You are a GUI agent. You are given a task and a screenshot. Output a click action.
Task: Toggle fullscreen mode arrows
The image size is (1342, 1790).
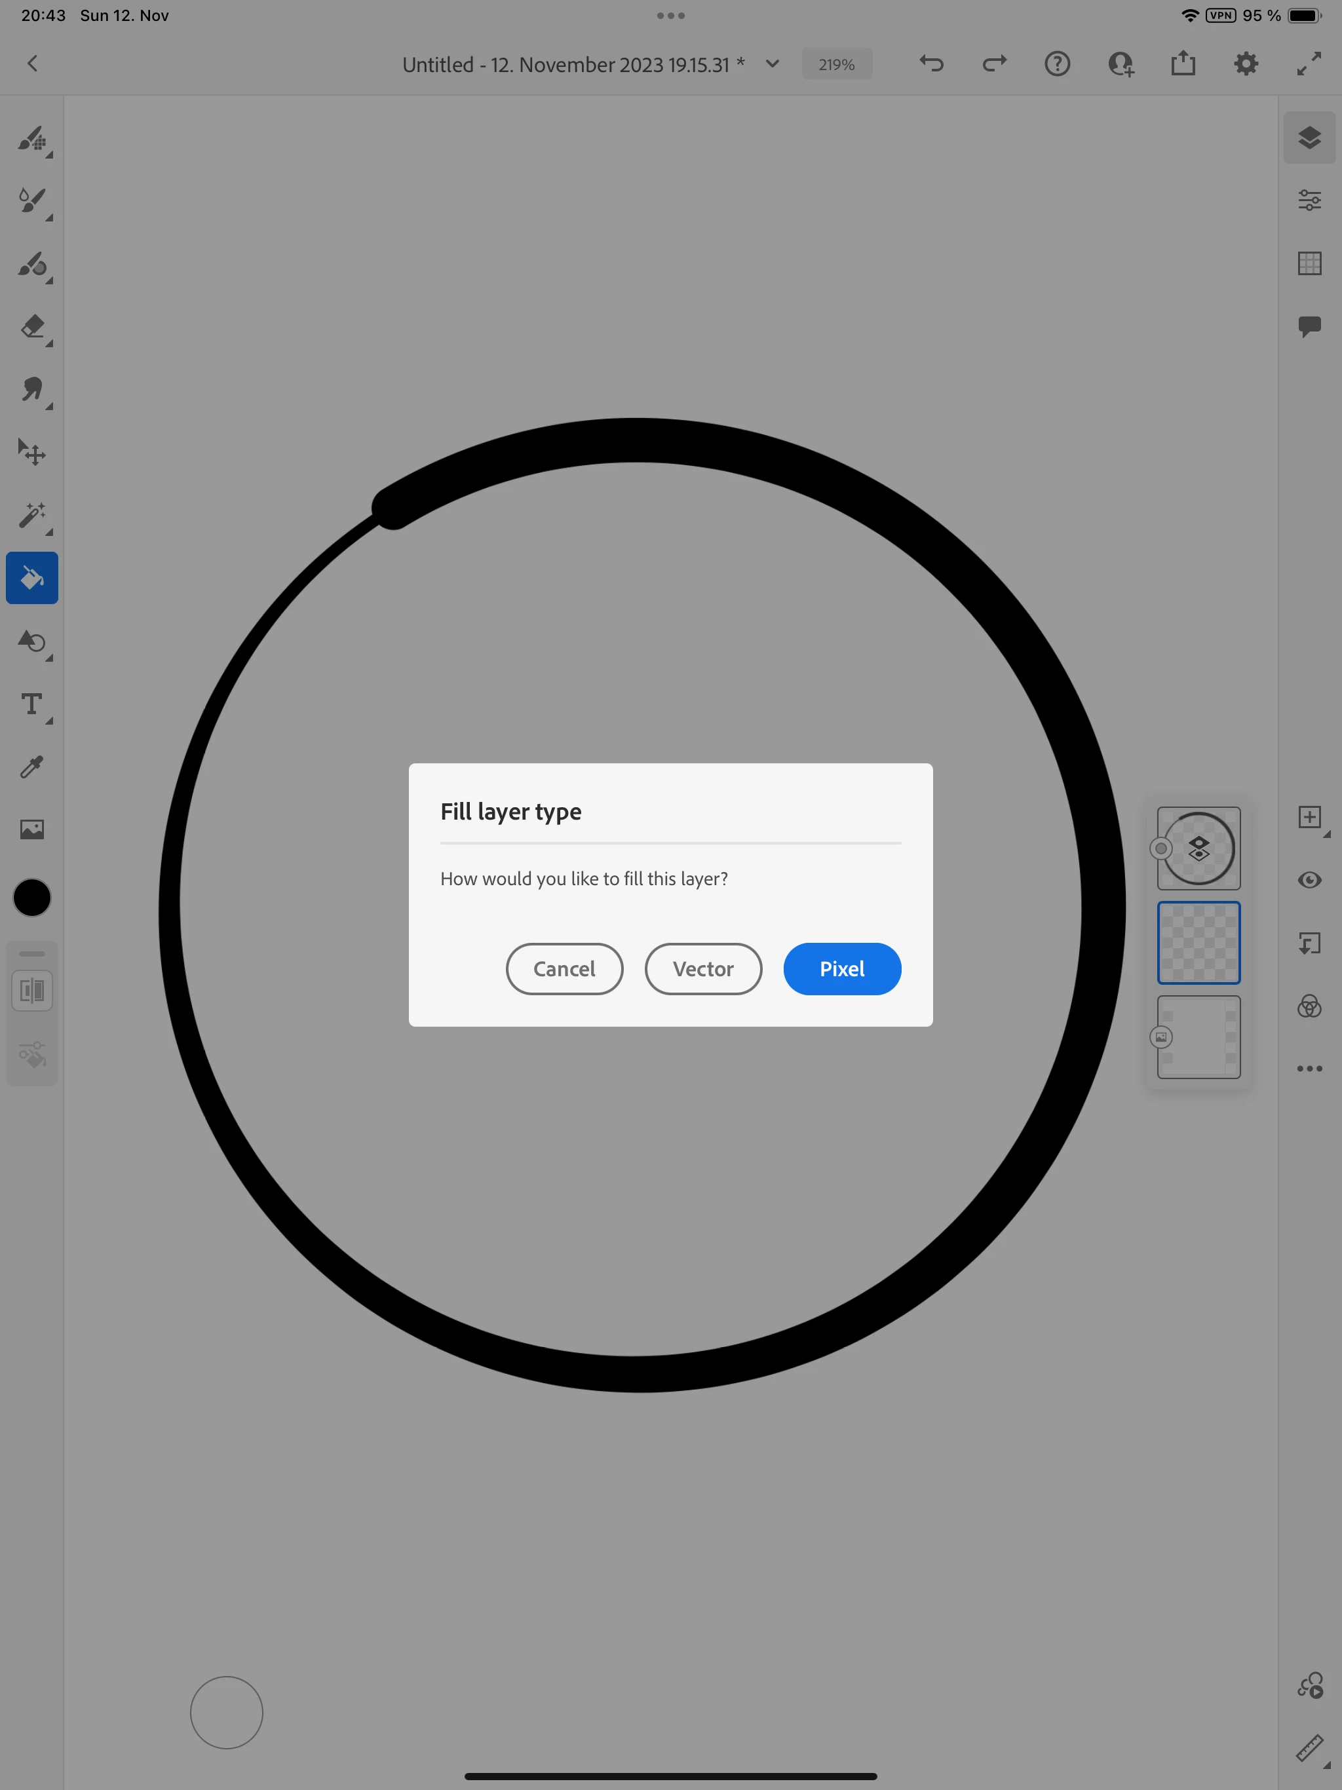[1308, 64]
